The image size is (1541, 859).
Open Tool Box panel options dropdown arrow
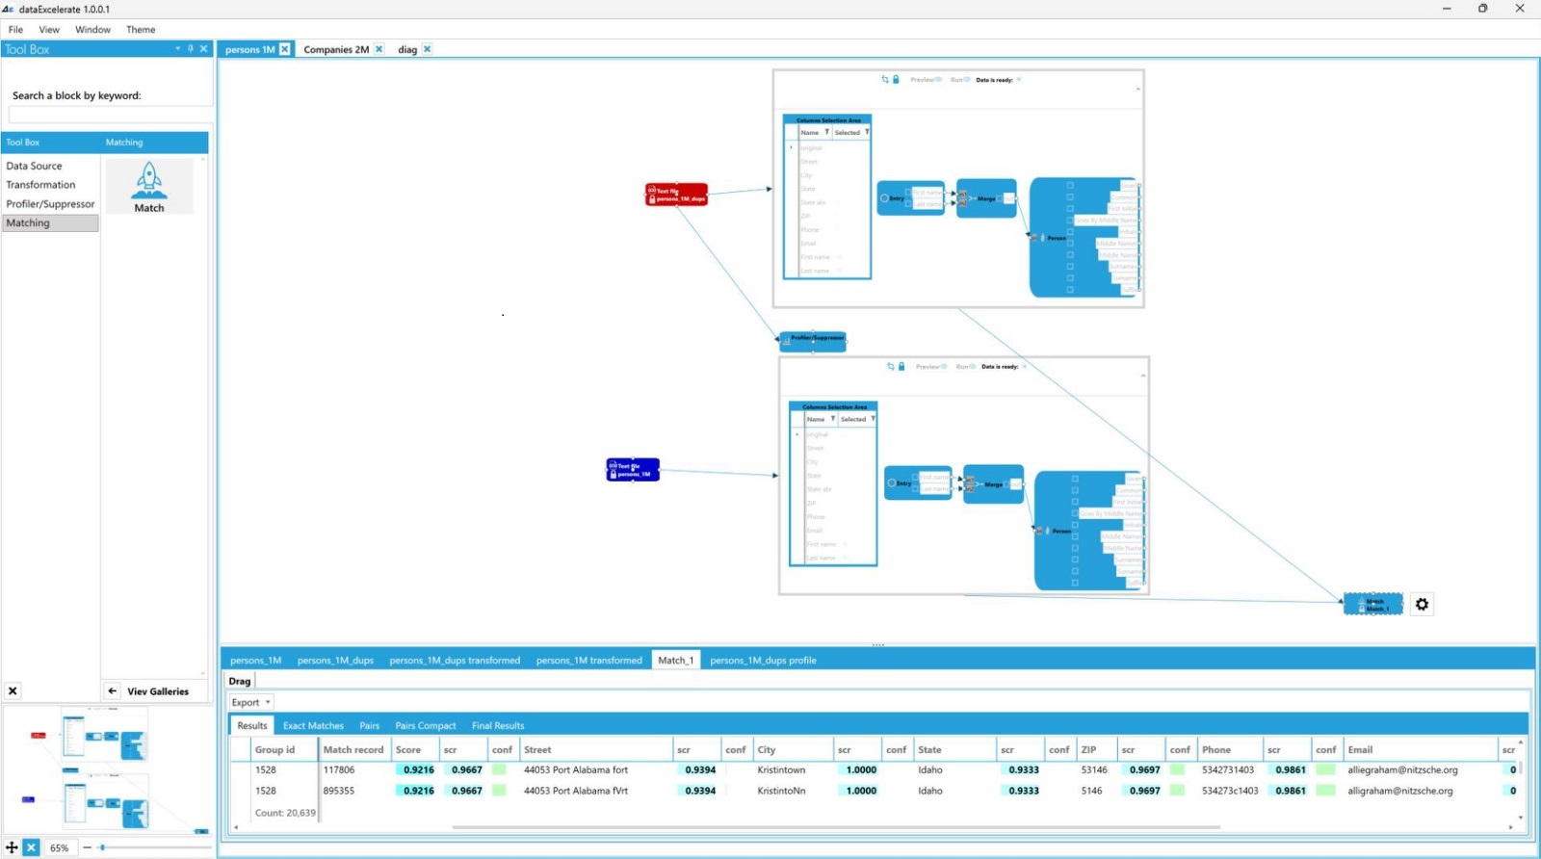point(177,49)
